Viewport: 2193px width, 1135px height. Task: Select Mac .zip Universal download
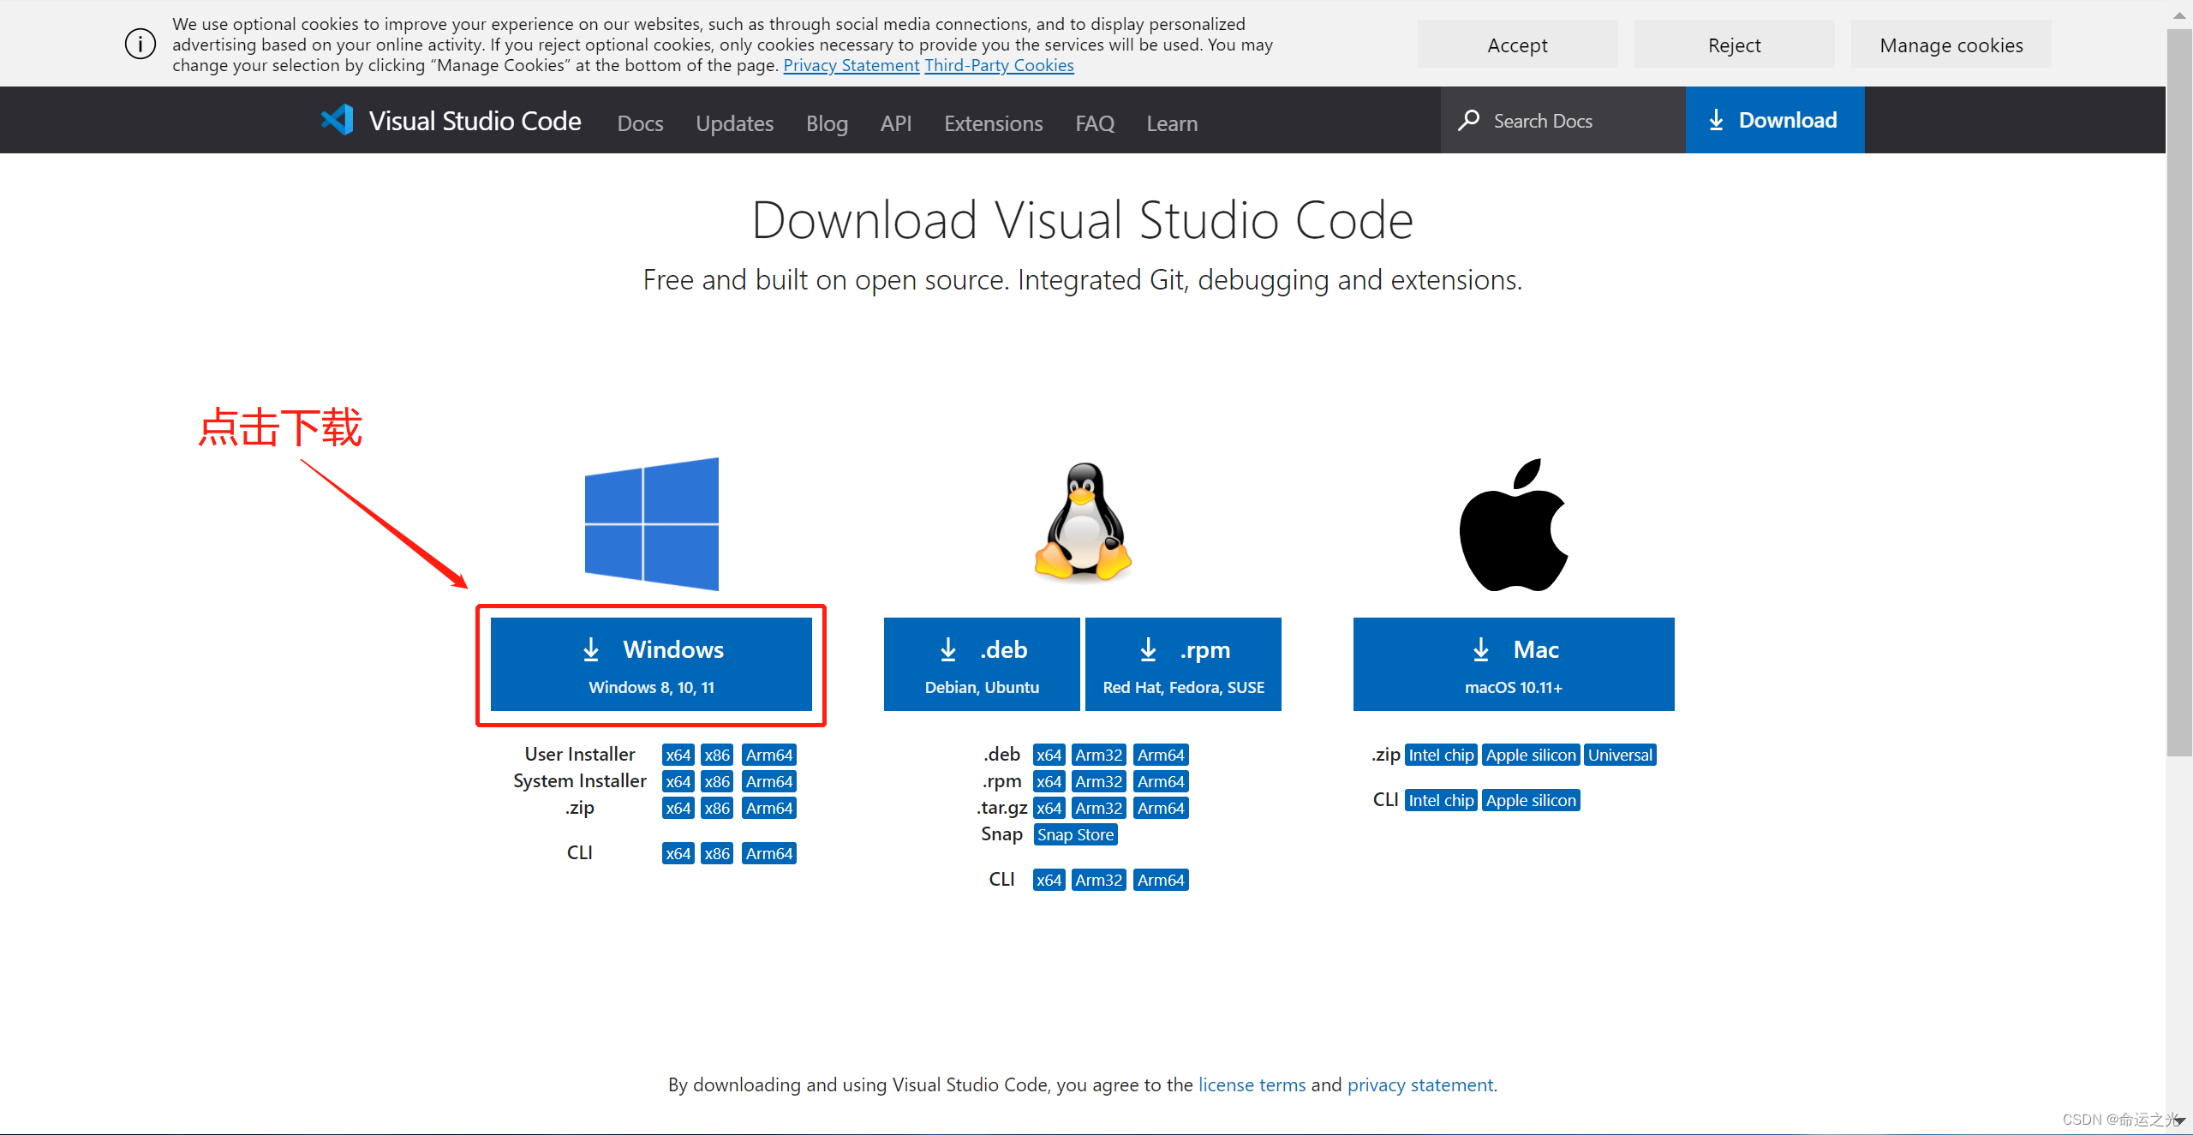1620,755
